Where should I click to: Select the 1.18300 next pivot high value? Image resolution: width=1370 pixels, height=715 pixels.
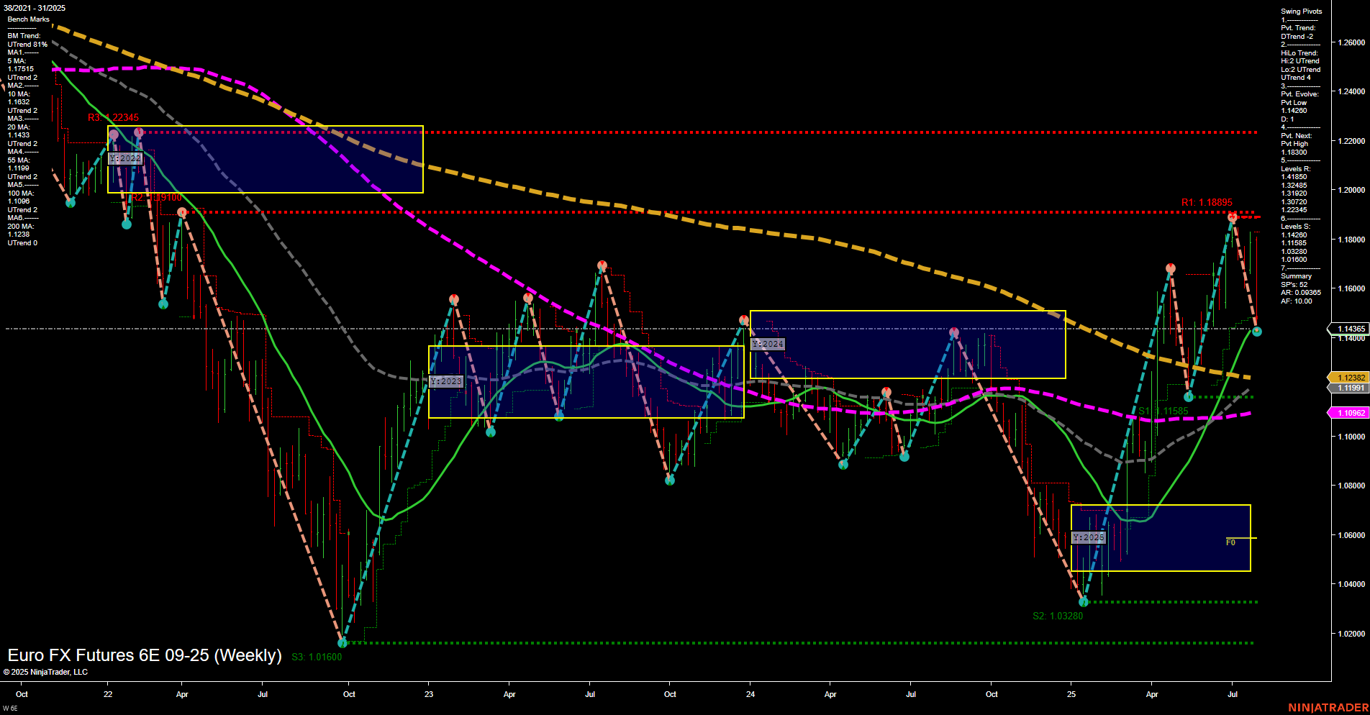point(1294,152)
